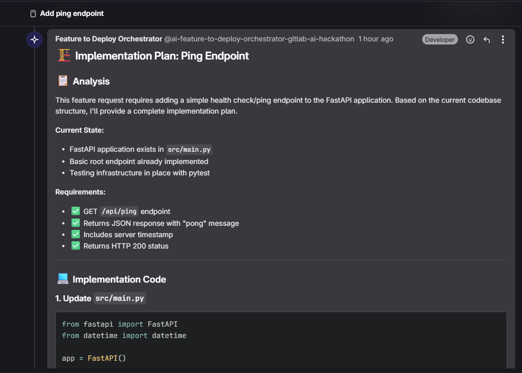Click the /api/ping inline code tag

119,211
